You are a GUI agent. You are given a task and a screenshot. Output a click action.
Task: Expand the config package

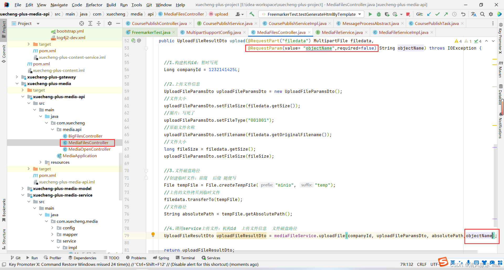click(x=52, y=228)
